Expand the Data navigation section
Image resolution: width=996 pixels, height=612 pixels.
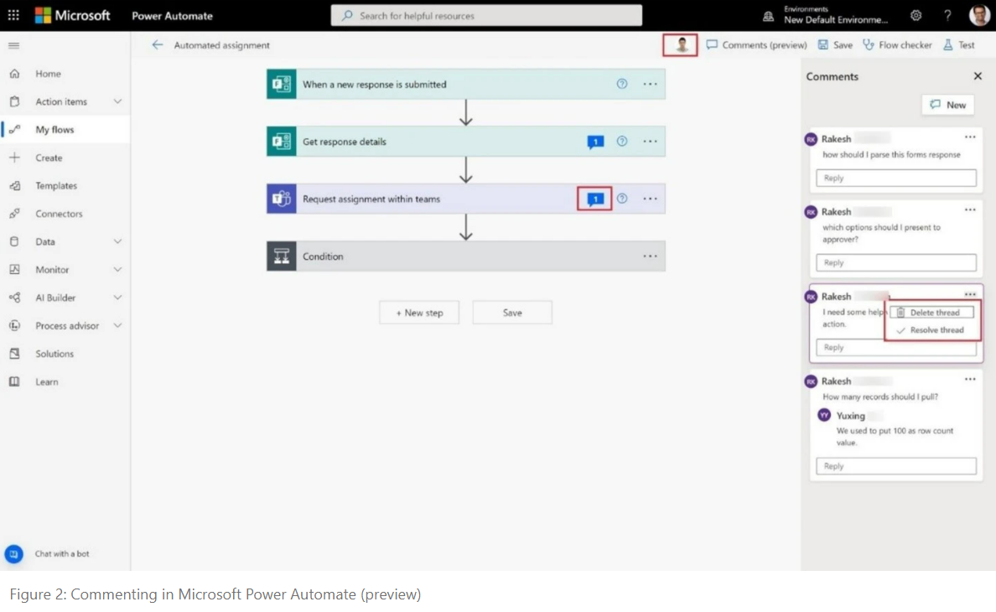tap(117, 241)
